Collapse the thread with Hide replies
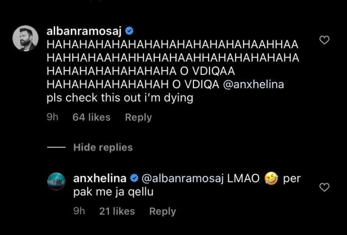 pyautogui.click(x=103, y=147)
